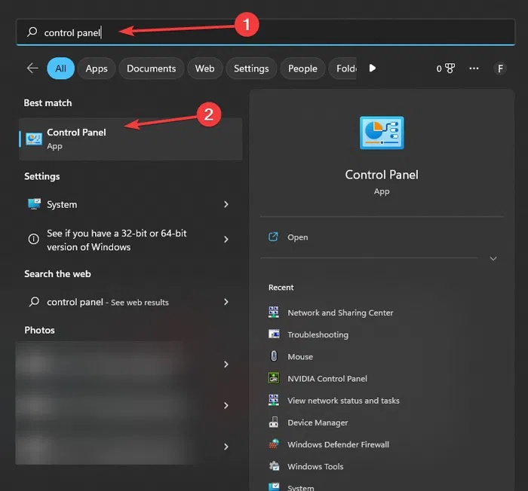Open Windows Defender Firewall recent item
The width and height of the screenshot is (528, 491).
pyautogui.click(x=338, y=444)
